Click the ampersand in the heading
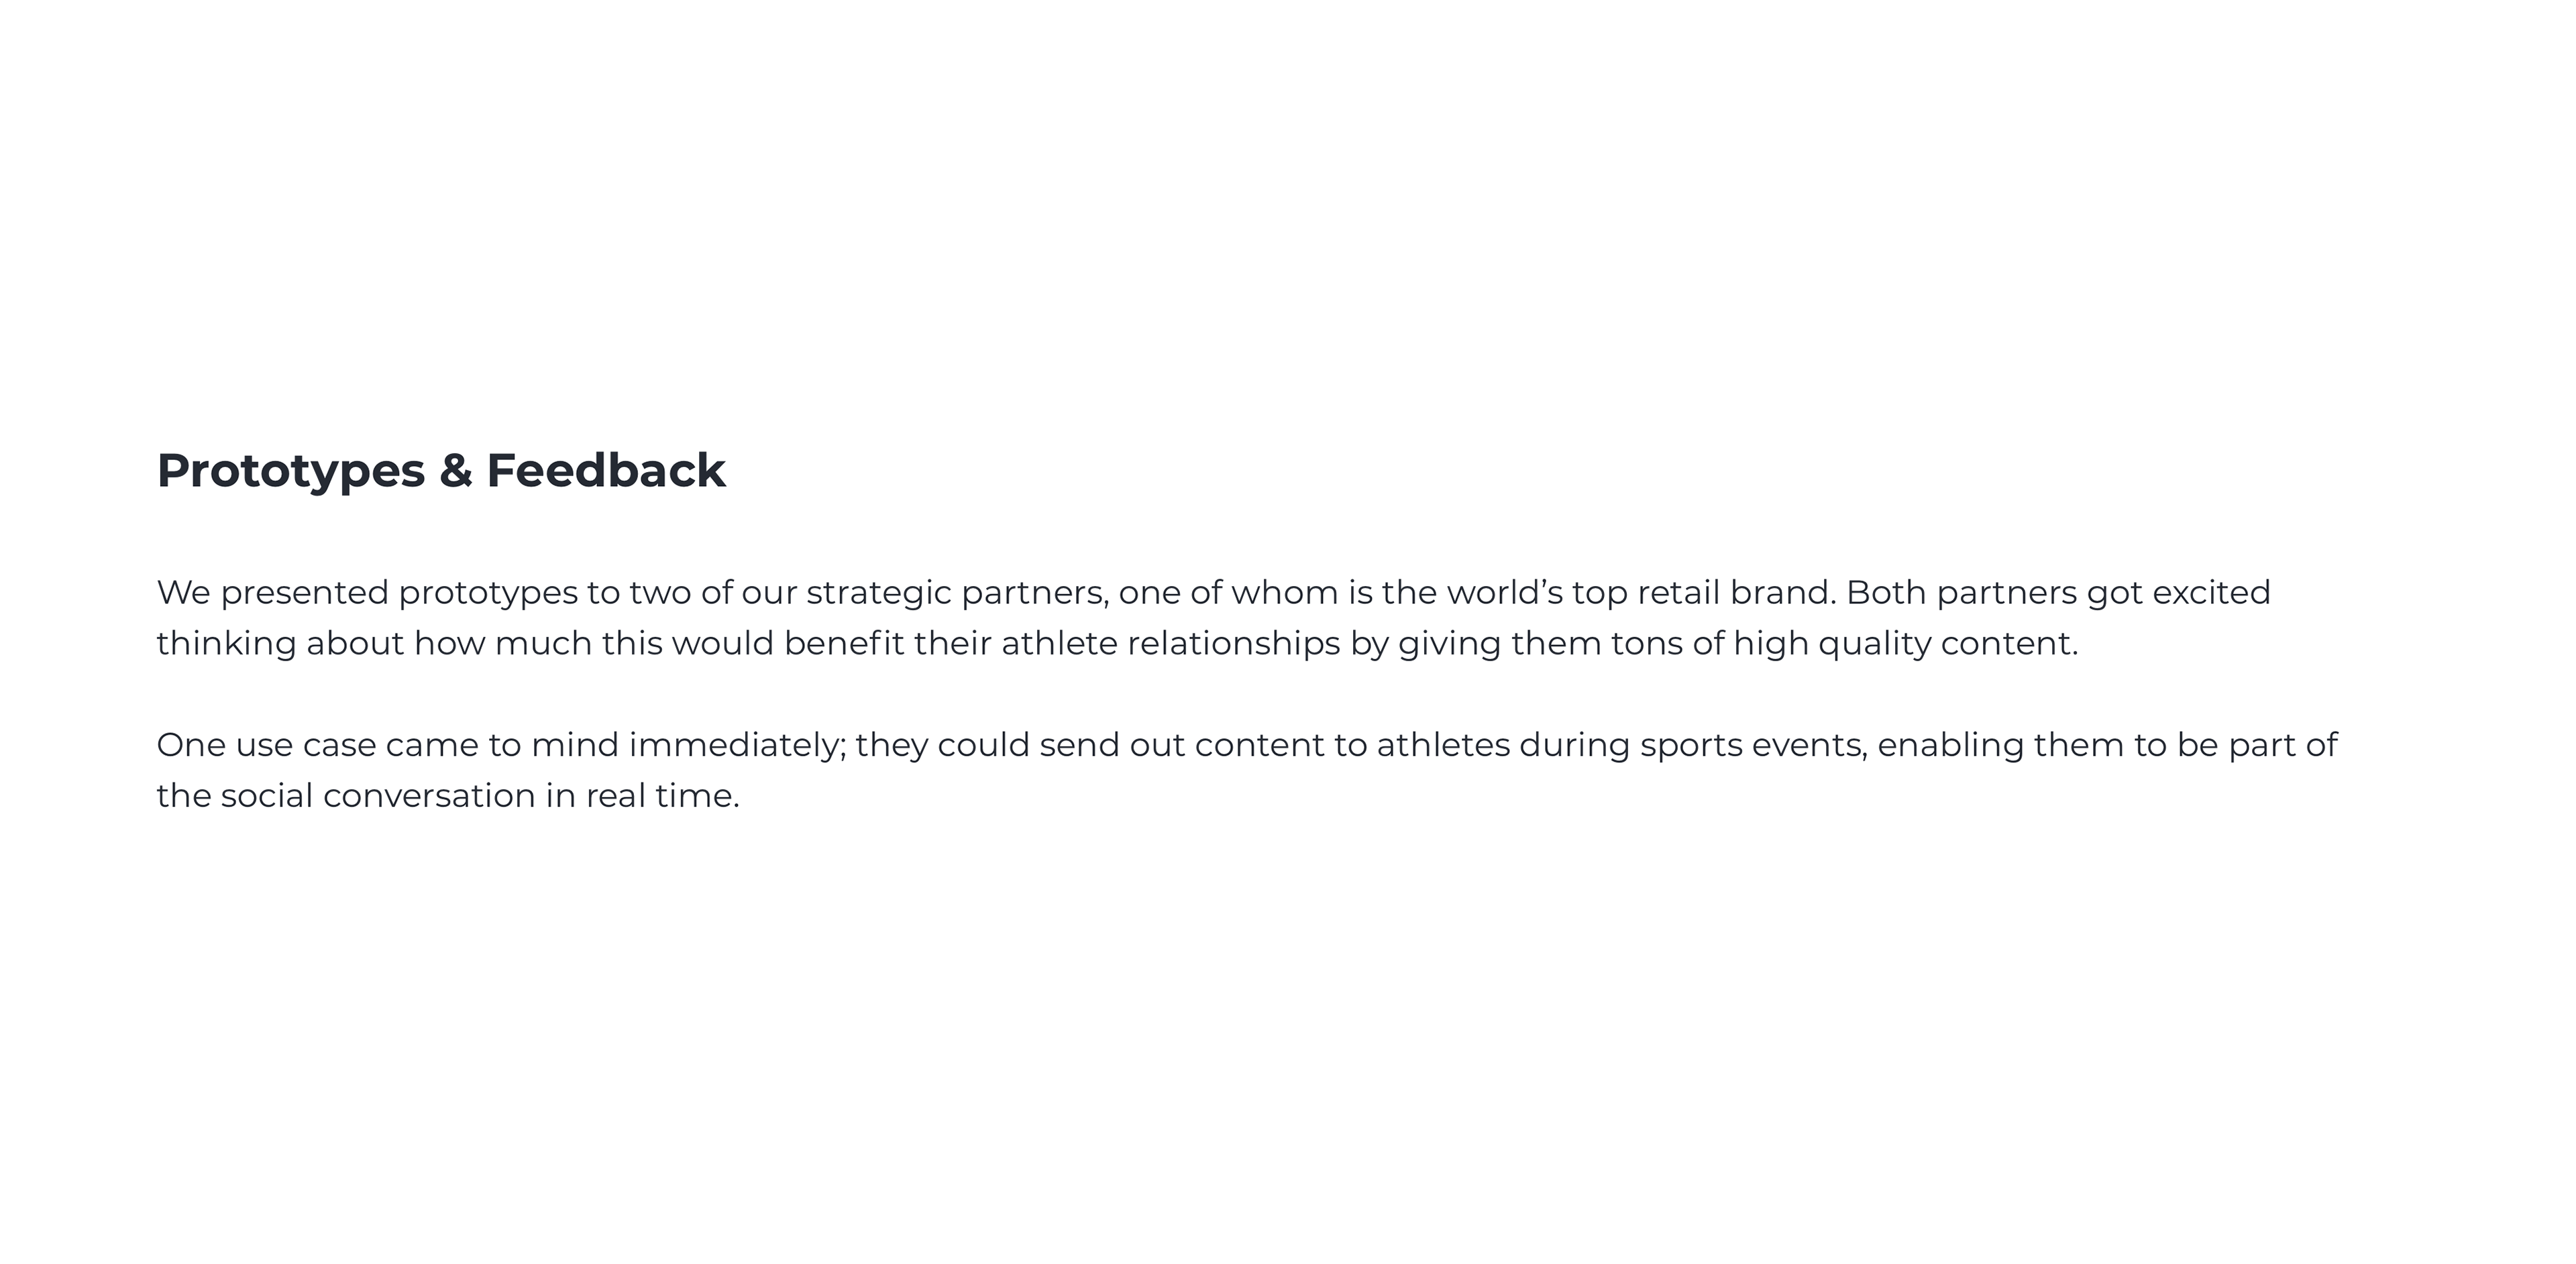This screenshot has height=1264, width=2576. [455, 471]
